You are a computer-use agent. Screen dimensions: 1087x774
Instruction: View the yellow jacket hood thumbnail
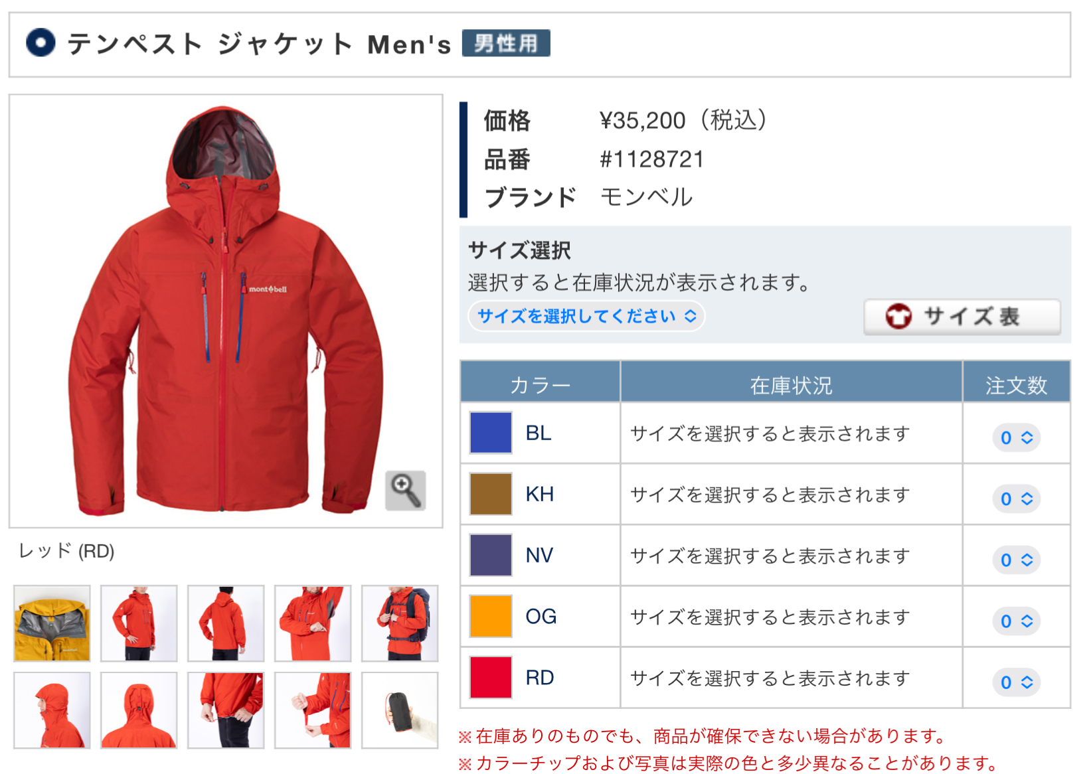52,623
